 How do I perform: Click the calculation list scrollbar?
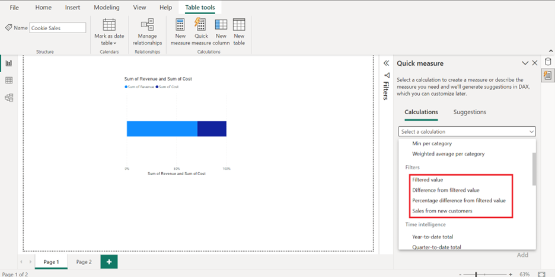[534, 169]
